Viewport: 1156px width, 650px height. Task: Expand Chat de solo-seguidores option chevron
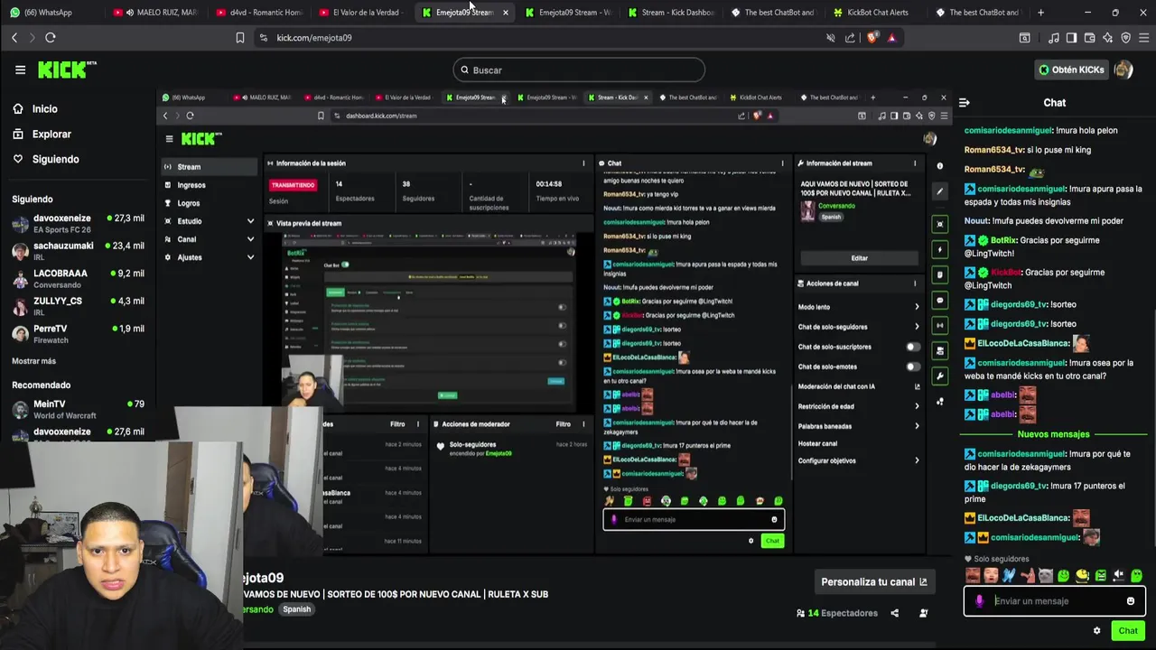coord(917,327)
